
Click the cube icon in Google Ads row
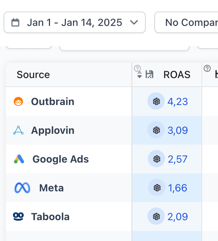157,159
